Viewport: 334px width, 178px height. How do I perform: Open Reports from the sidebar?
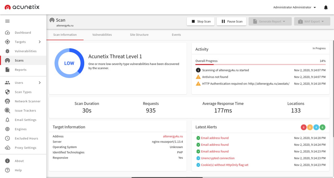[23, 70]
